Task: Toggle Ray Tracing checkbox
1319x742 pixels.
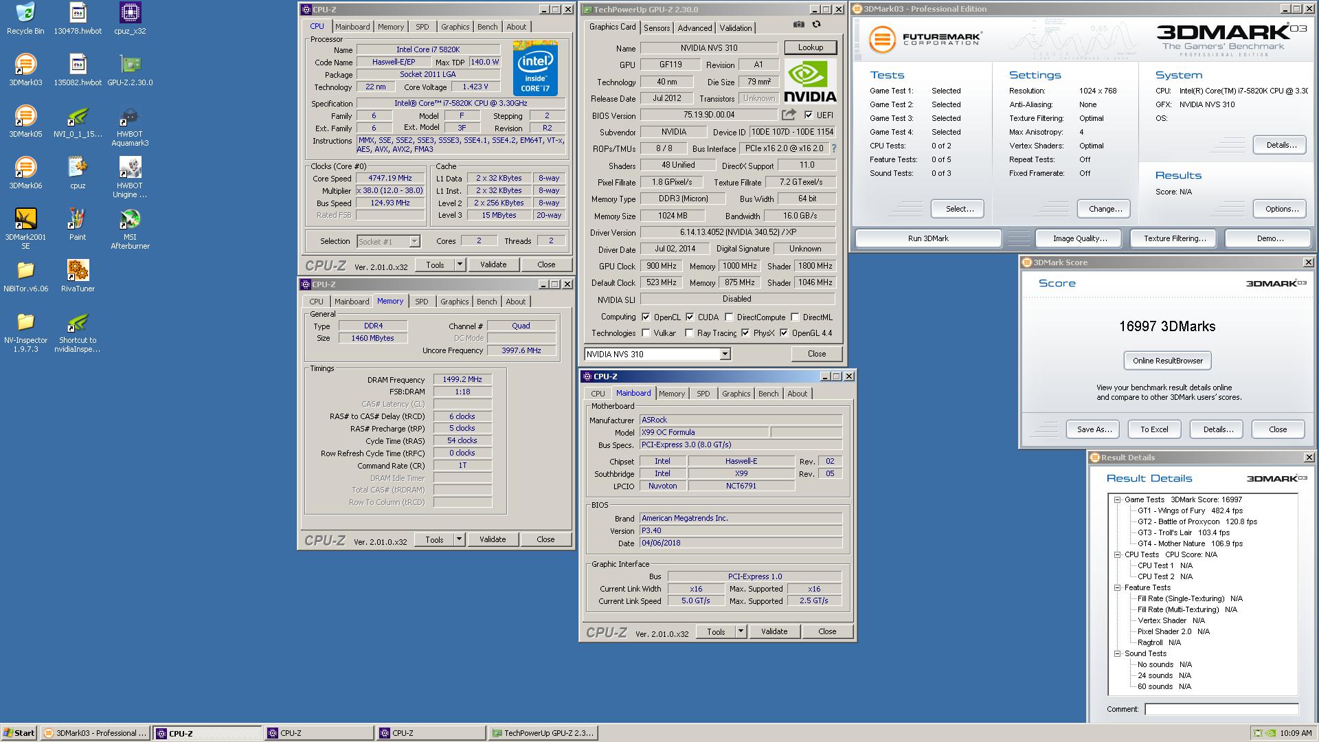Action: 689,333
